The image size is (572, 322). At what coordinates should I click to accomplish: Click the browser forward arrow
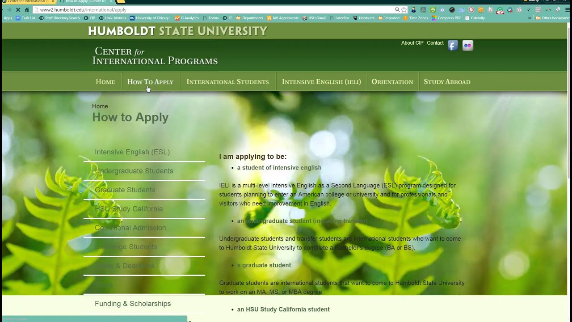tap(9, 10)
